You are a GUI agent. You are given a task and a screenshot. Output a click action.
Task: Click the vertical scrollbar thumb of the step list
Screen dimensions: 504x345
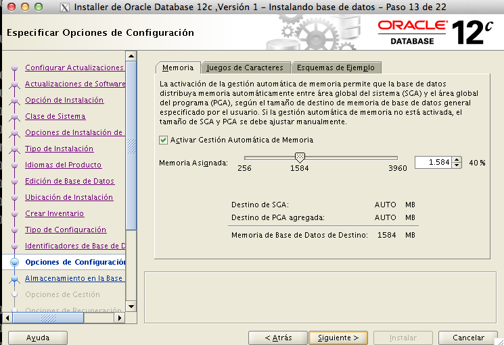click(131, 146)
